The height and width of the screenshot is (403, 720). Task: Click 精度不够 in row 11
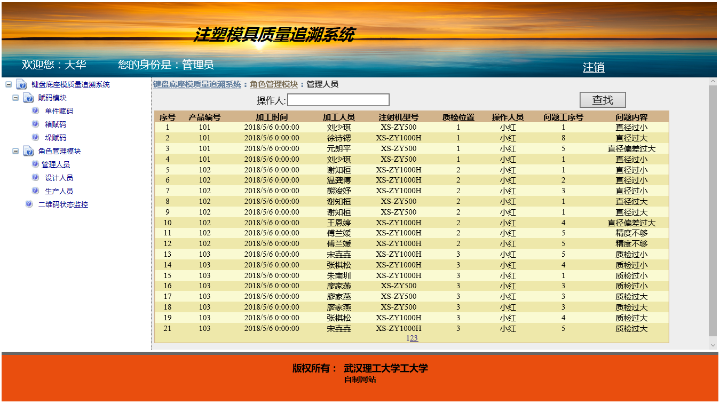click(x=631, y=233)
